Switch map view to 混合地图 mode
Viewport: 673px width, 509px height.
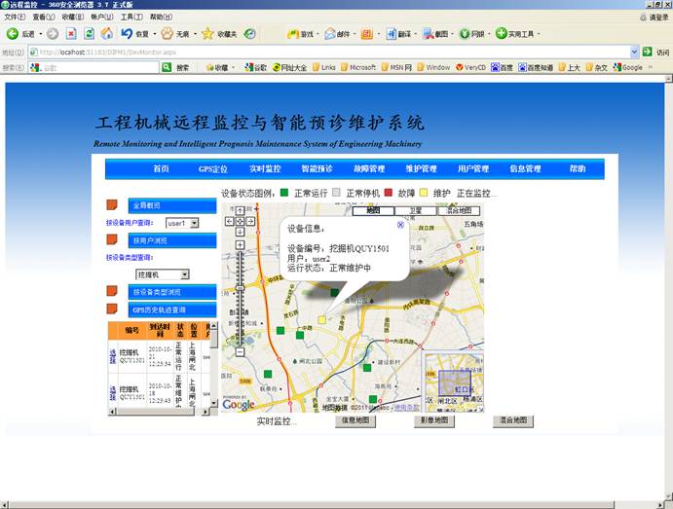(459, 210)
